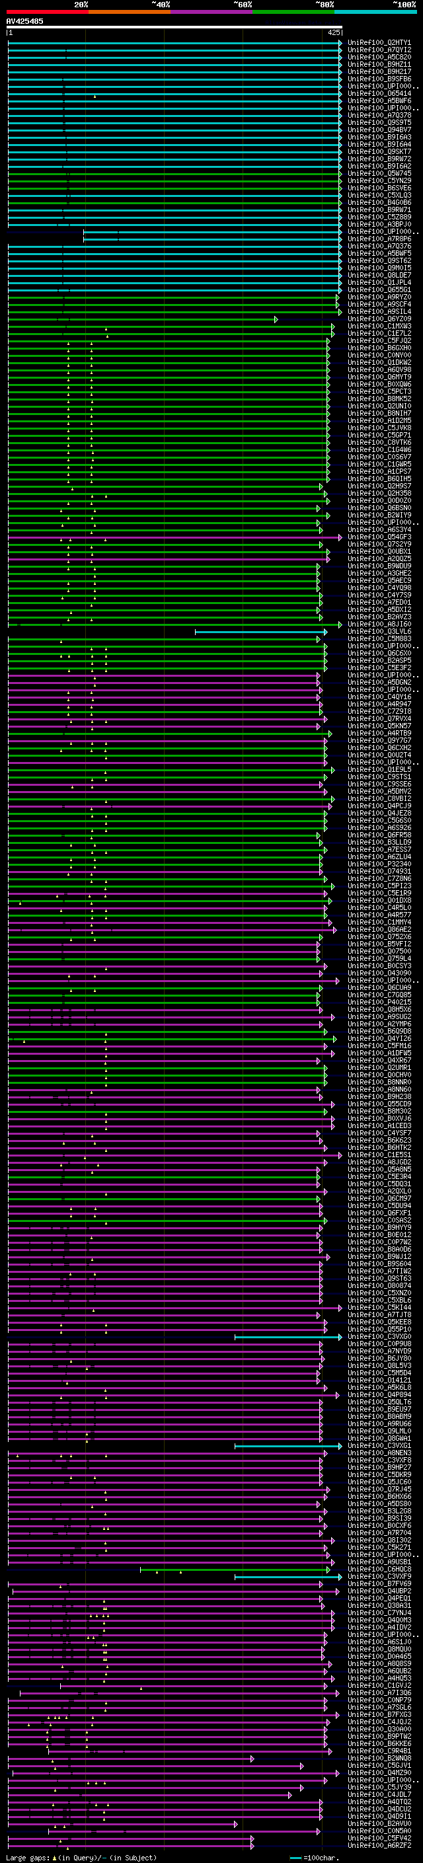Screen dimensions: 423x1863
Task: Select hit label UniRef100_B9I6A2
Action: click(379, 167)
